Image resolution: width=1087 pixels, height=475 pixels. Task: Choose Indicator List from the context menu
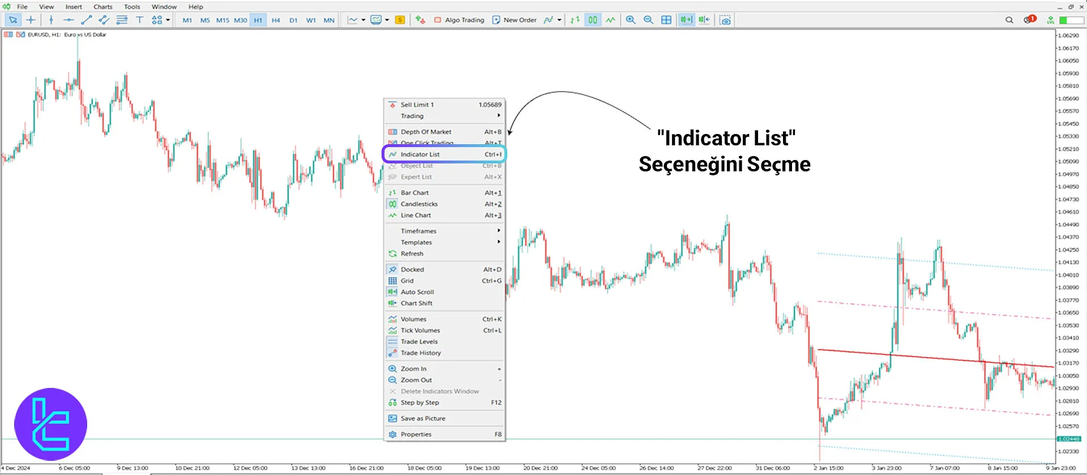point(420,154)
